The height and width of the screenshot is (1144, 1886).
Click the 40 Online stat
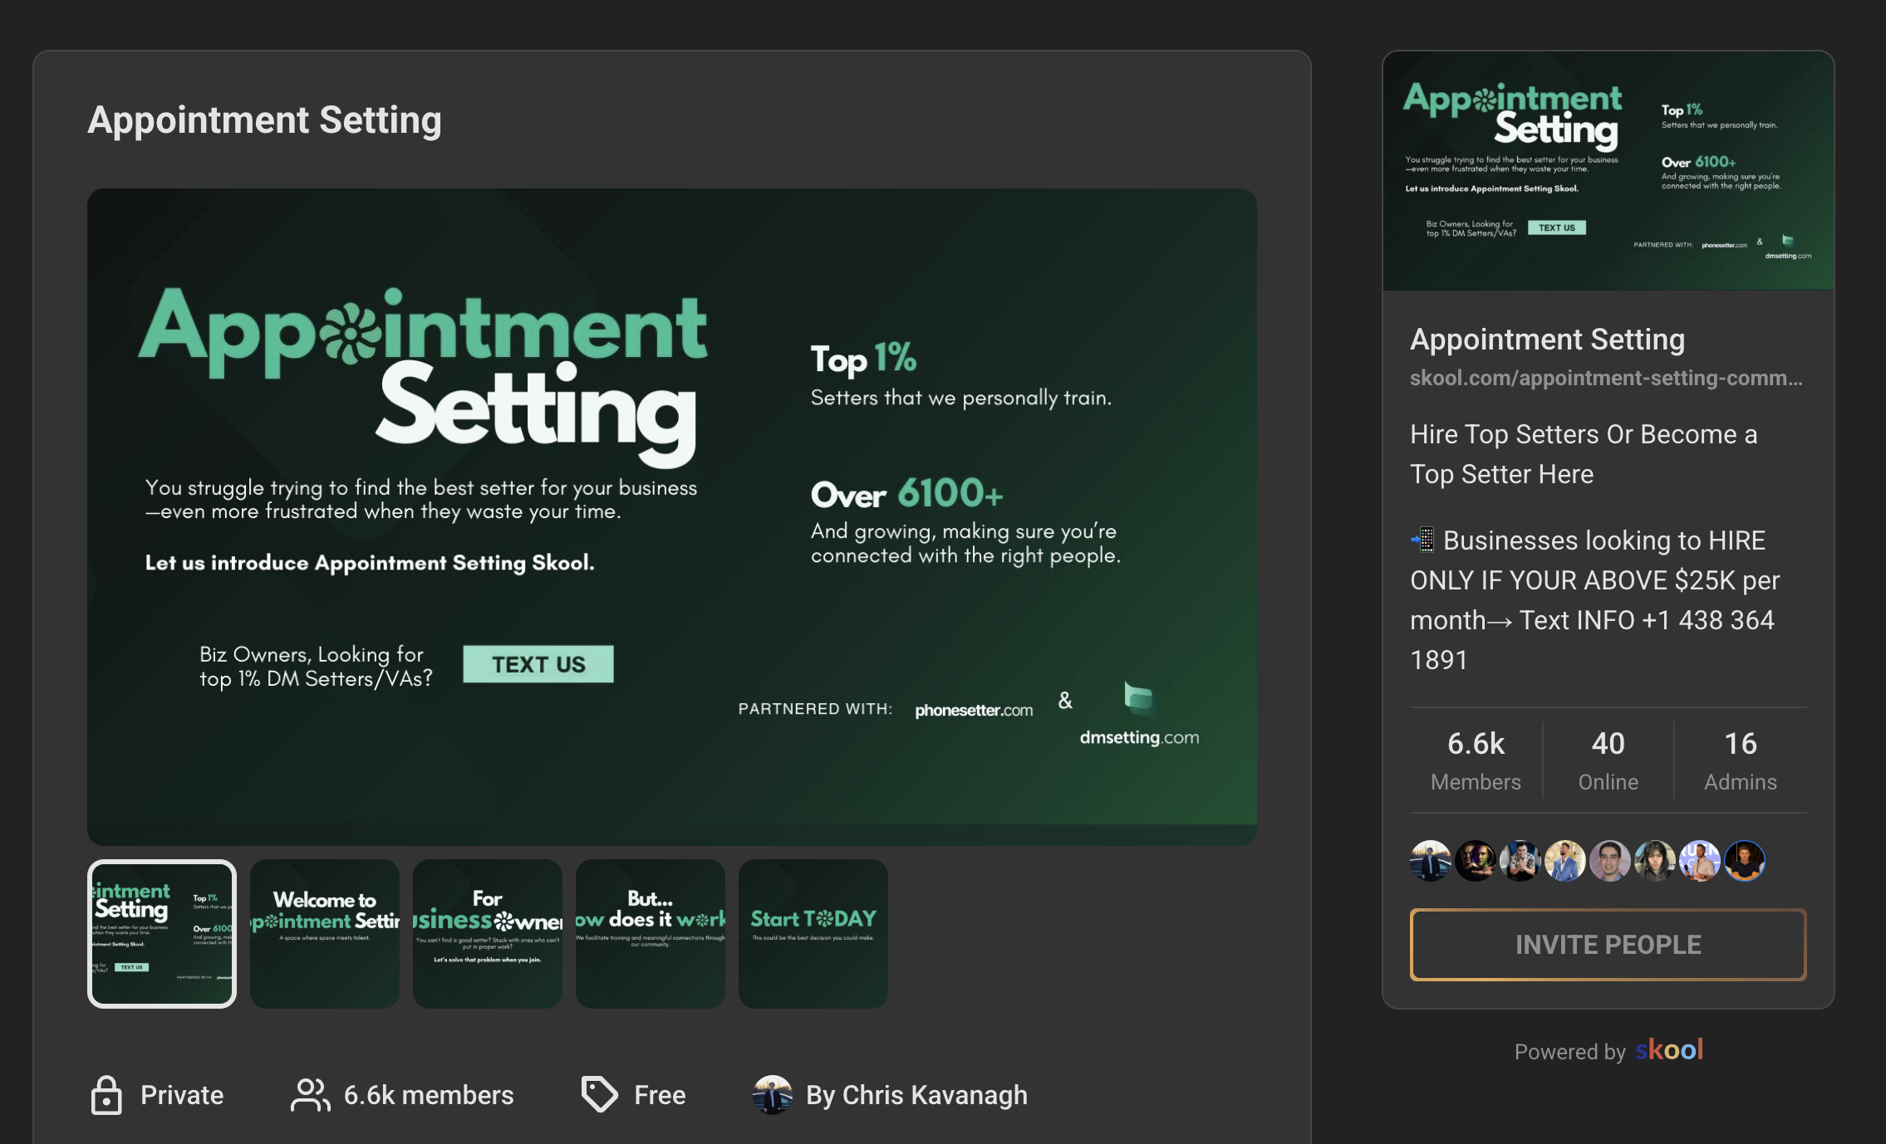1609,760
